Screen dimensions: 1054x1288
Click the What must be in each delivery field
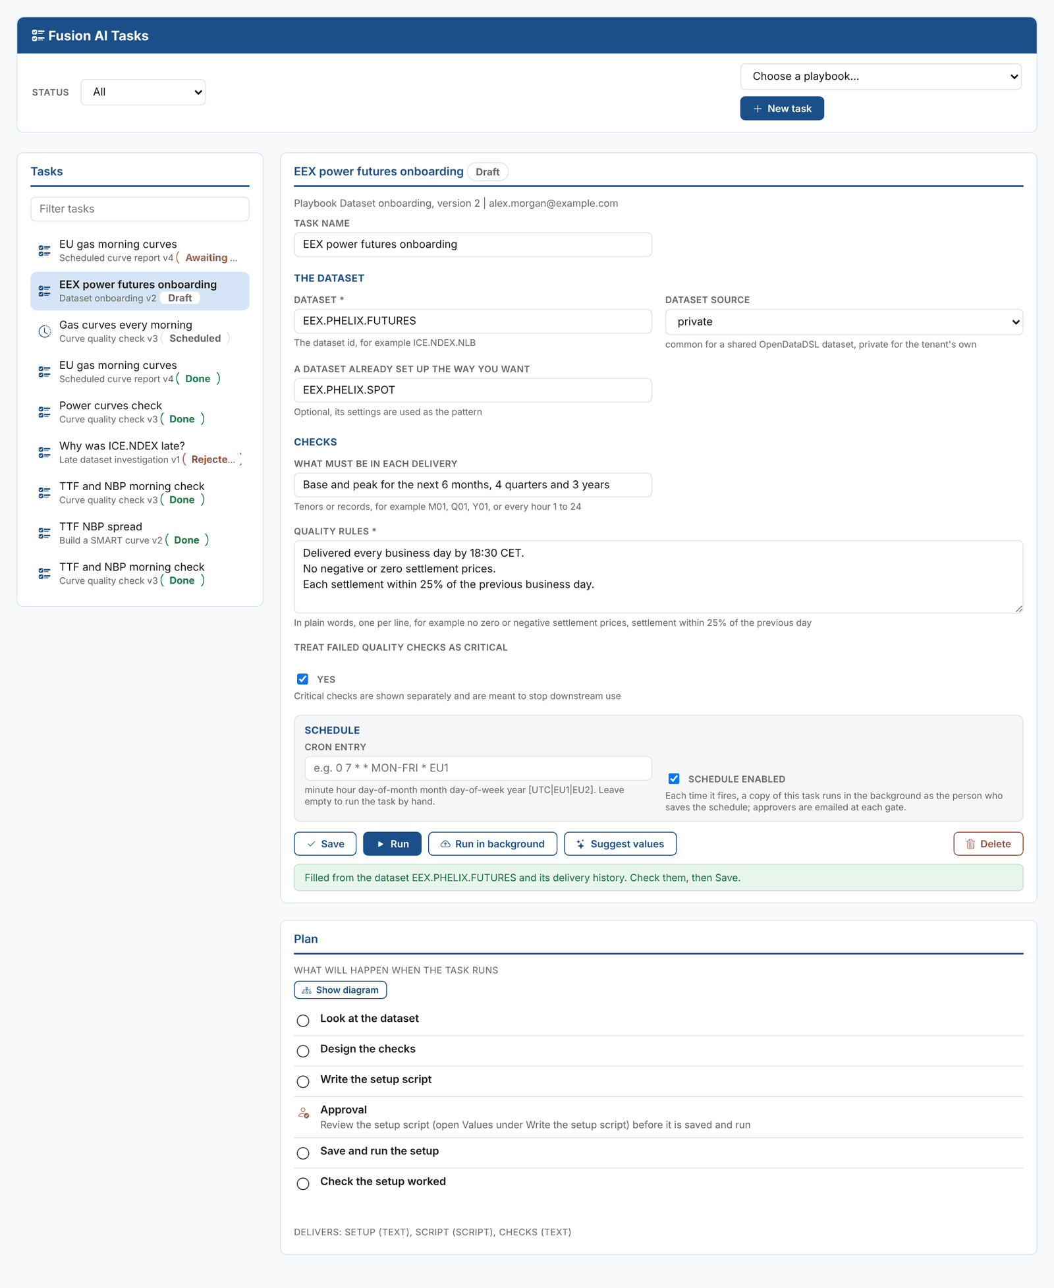(473, 485)
